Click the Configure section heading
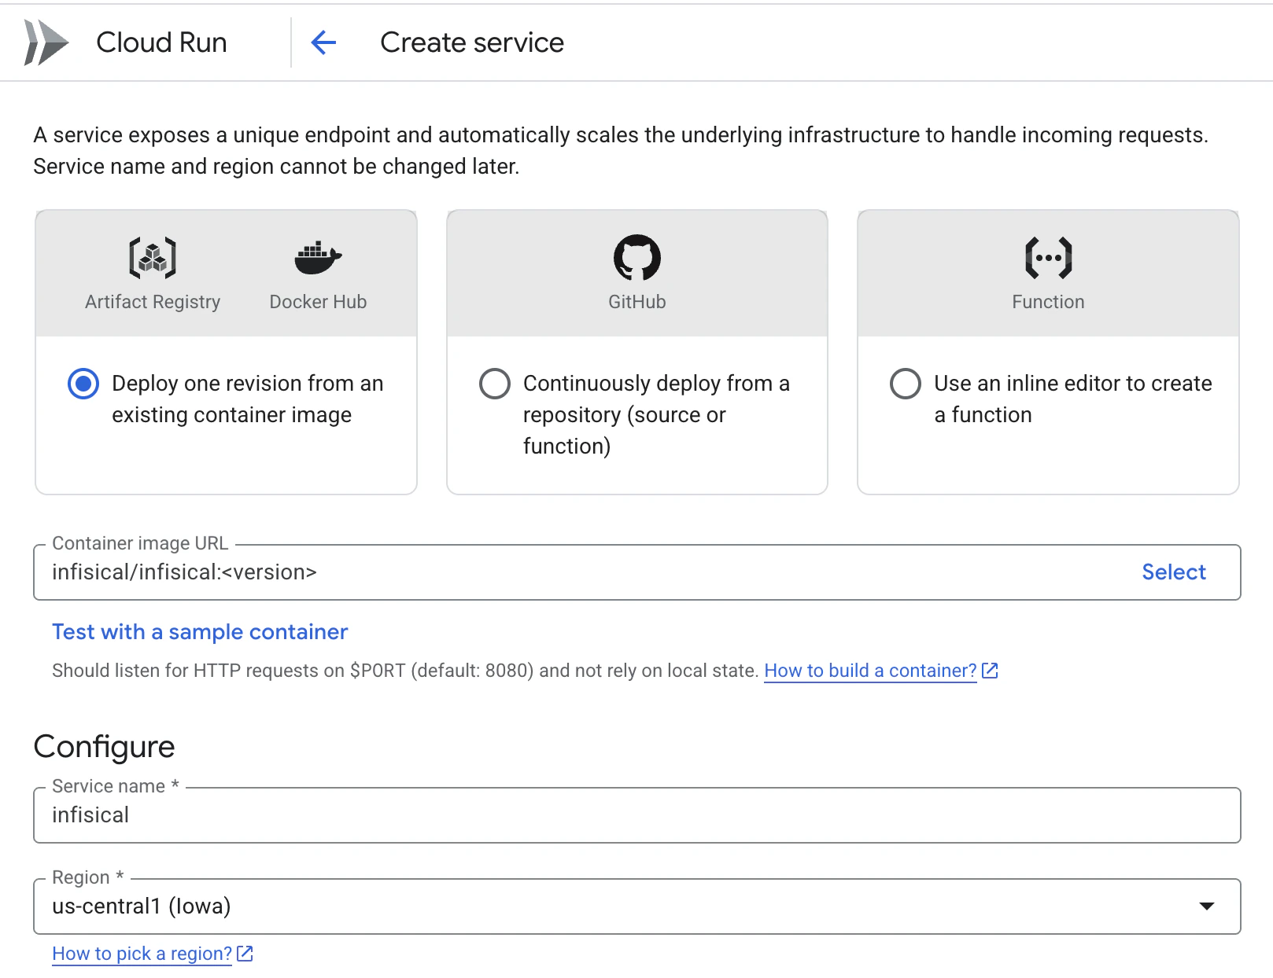Screen dimensions: 1273x978 pos(104,747)
